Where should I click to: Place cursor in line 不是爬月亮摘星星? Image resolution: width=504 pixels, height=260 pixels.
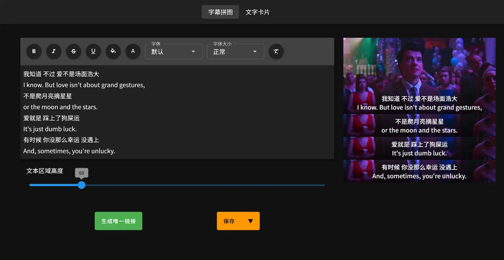[48, 96]
